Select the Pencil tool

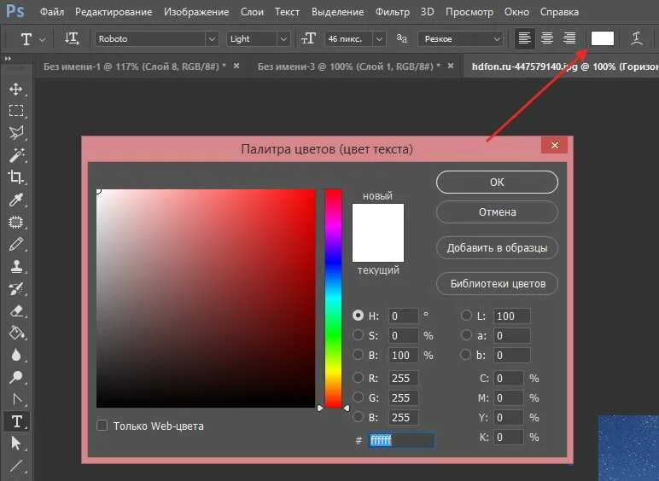tap(16, 244)
